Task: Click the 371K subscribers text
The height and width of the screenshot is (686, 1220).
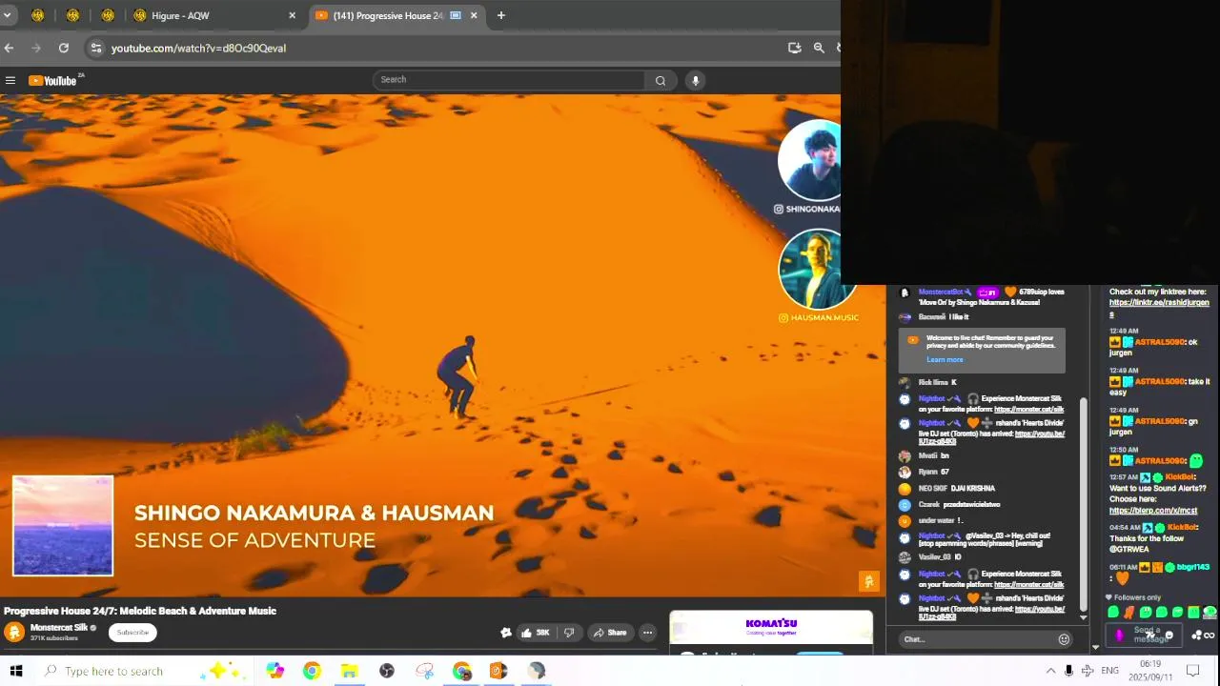Action: [54, 638]
